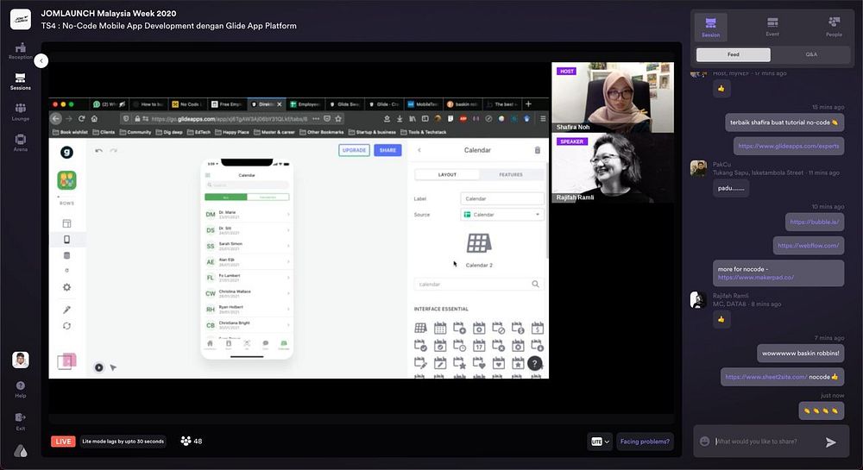Open the Lounge area
This screenshot has height=470, width=863.
click(21, 112)
